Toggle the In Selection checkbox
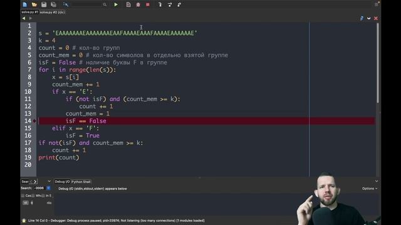 tap(43, 196)
